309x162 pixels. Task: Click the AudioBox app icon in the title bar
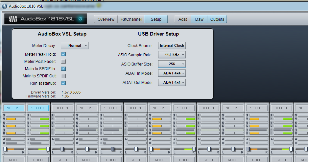pyautogui.click(x=5, y=6)
